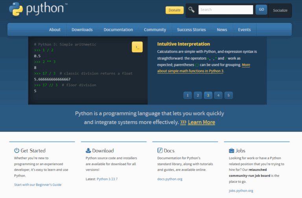Click the Donate button

click(175, 10)
